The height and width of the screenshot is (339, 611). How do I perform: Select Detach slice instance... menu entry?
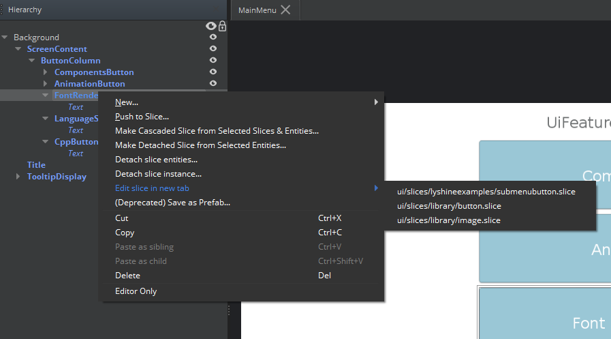tap(158, 174)
